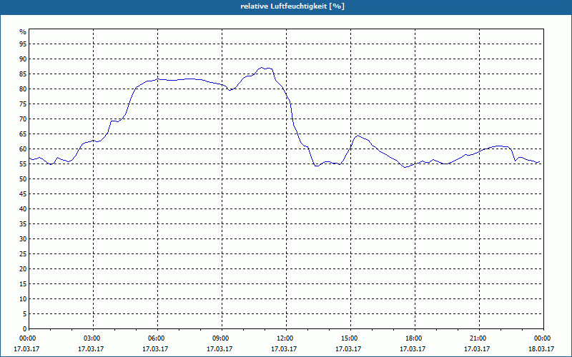Click the 85 y-axis label

pyautogui.click(x=23, y=74)
